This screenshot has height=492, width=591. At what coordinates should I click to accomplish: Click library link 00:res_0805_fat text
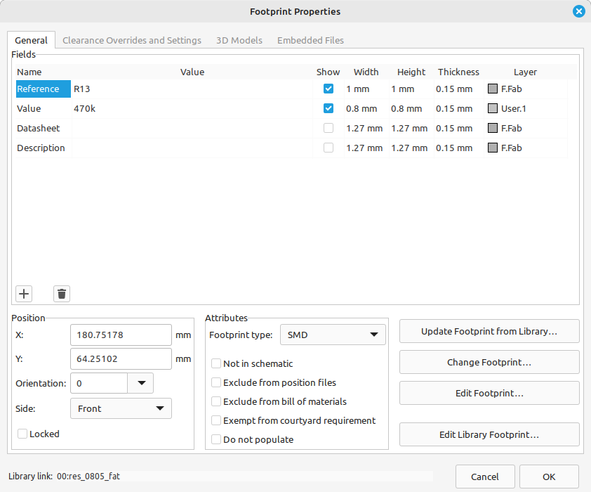coord(88,476)
